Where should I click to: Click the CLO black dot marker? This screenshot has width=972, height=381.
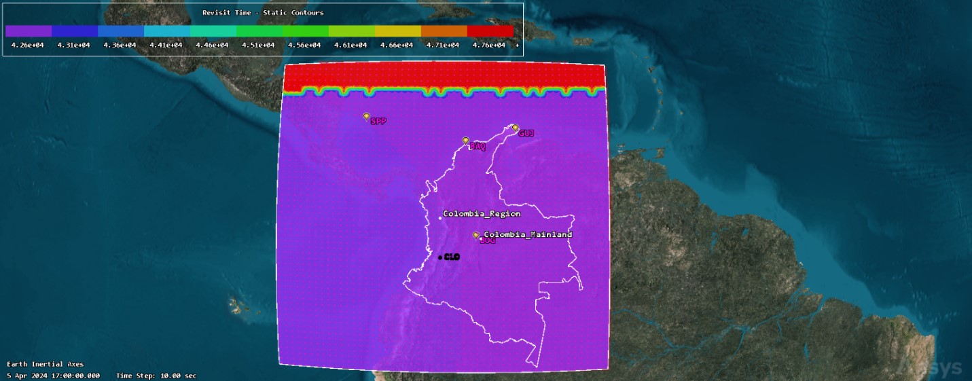pyautogui.click(x=440, y=257)
